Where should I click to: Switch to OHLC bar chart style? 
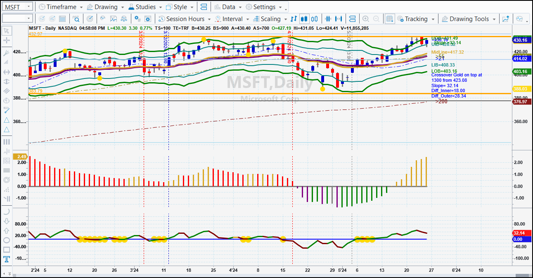(x=294, y=19)
